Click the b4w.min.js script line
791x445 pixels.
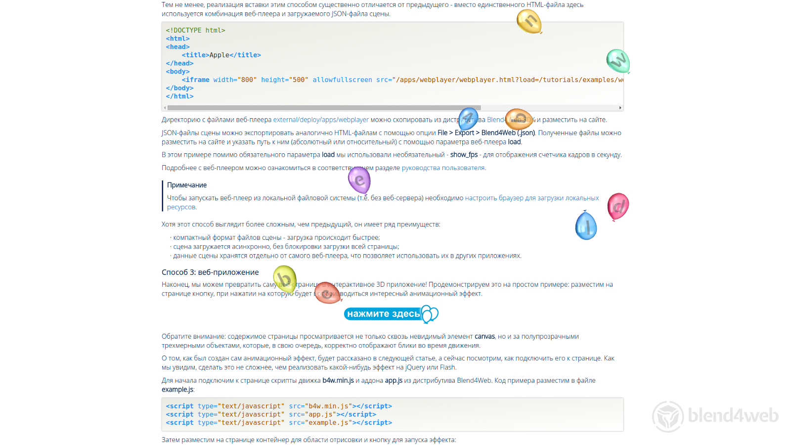279,406
